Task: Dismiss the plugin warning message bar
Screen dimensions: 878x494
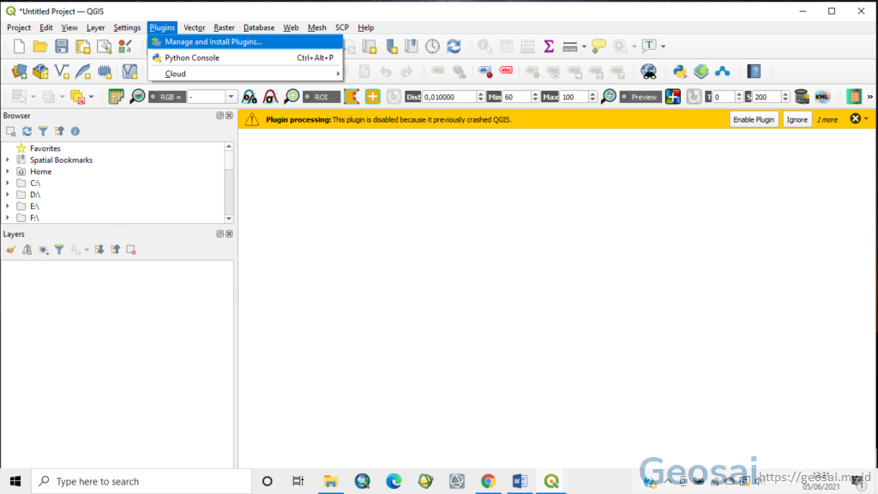Action: pyautogui.click(x=855, y=118)
